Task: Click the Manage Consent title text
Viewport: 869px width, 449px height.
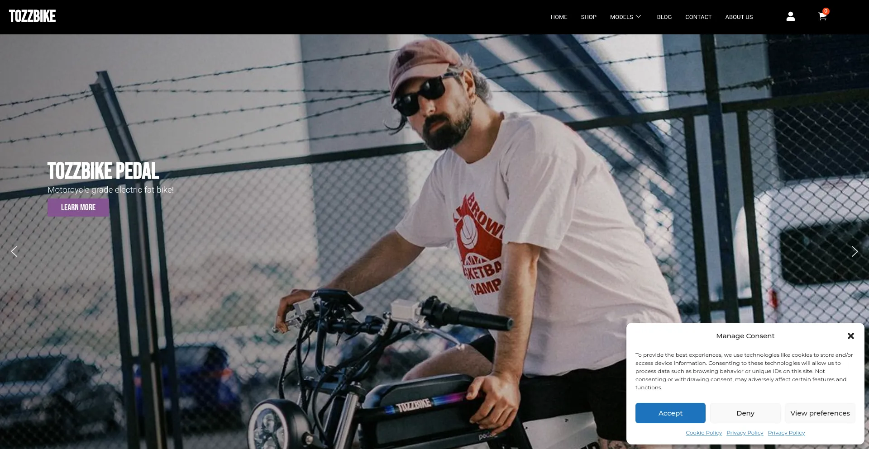Action: tap(745, 336)
